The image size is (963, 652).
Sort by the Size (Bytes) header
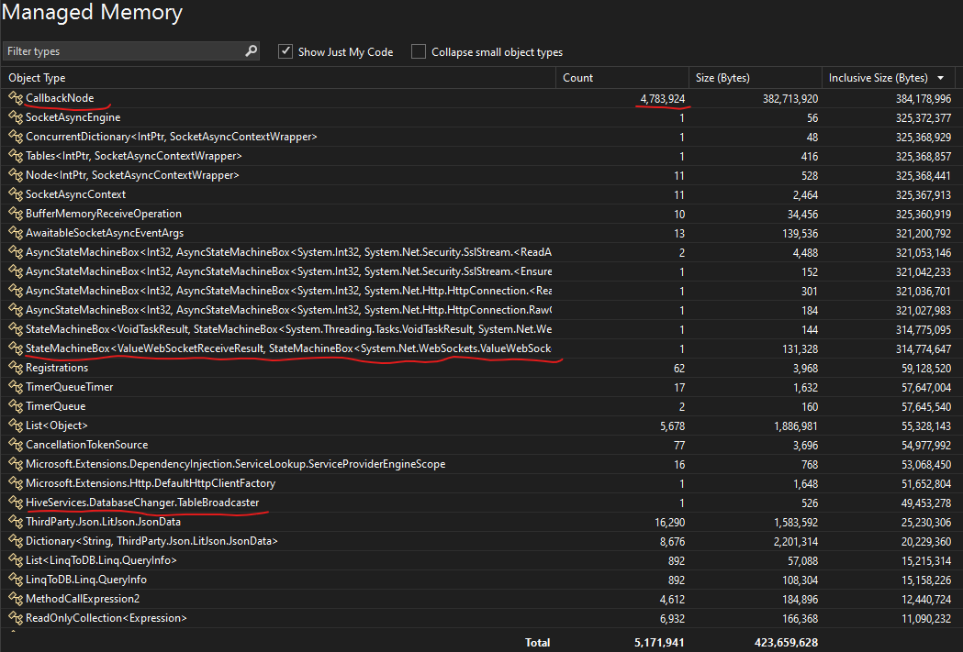[x=725, y=77]
